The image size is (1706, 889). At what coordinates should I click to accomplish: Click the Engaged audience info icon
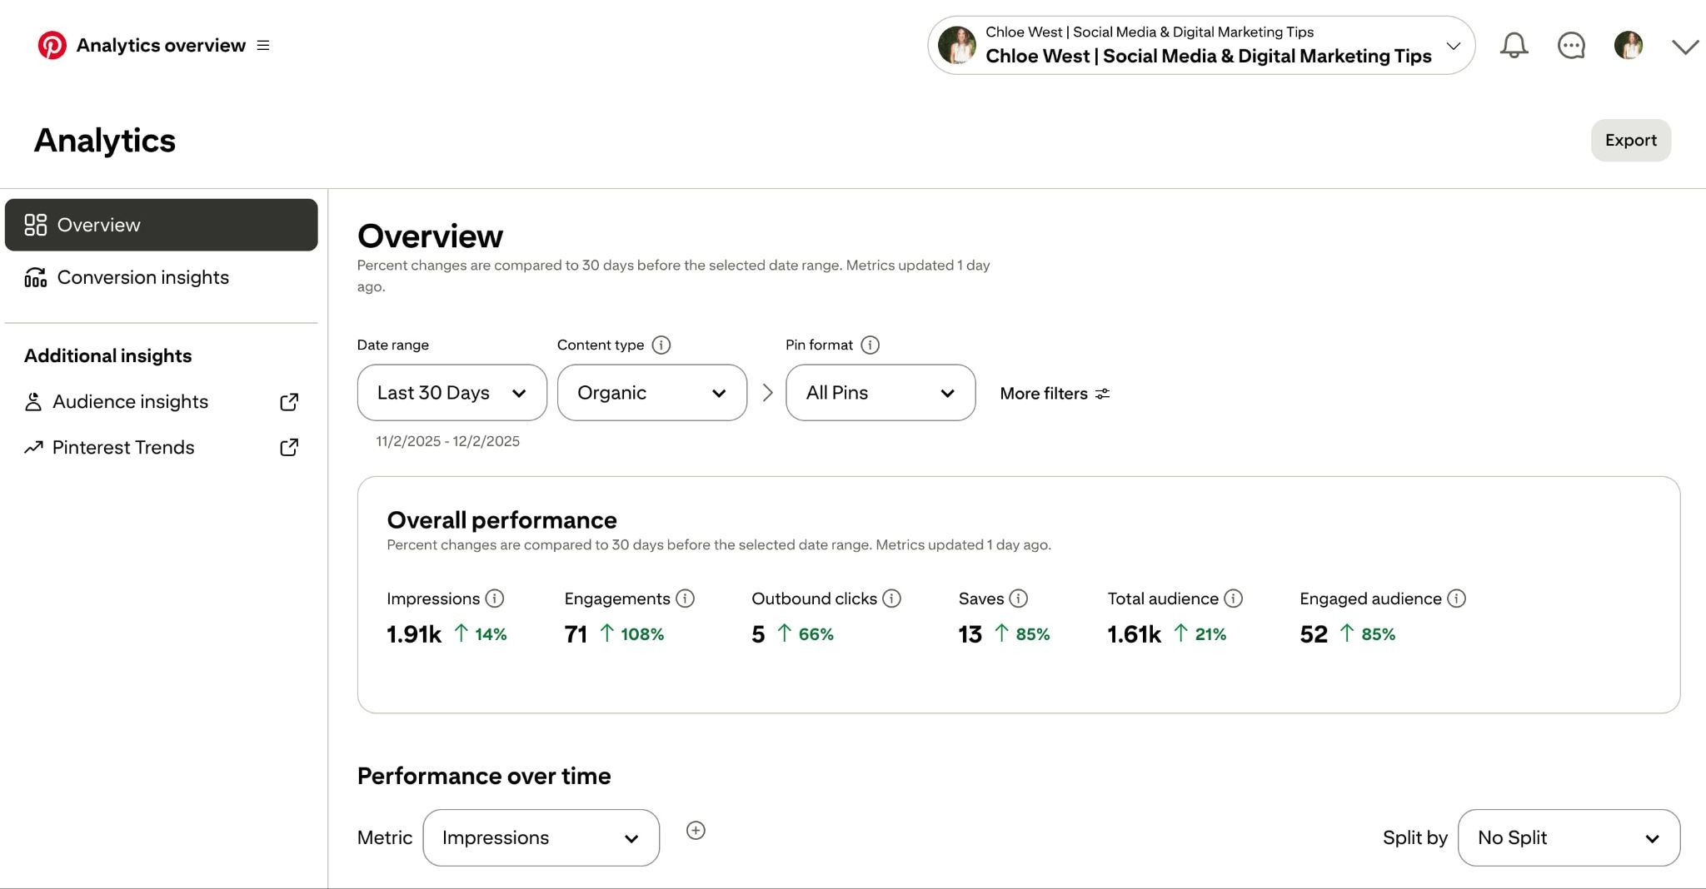1456,598
